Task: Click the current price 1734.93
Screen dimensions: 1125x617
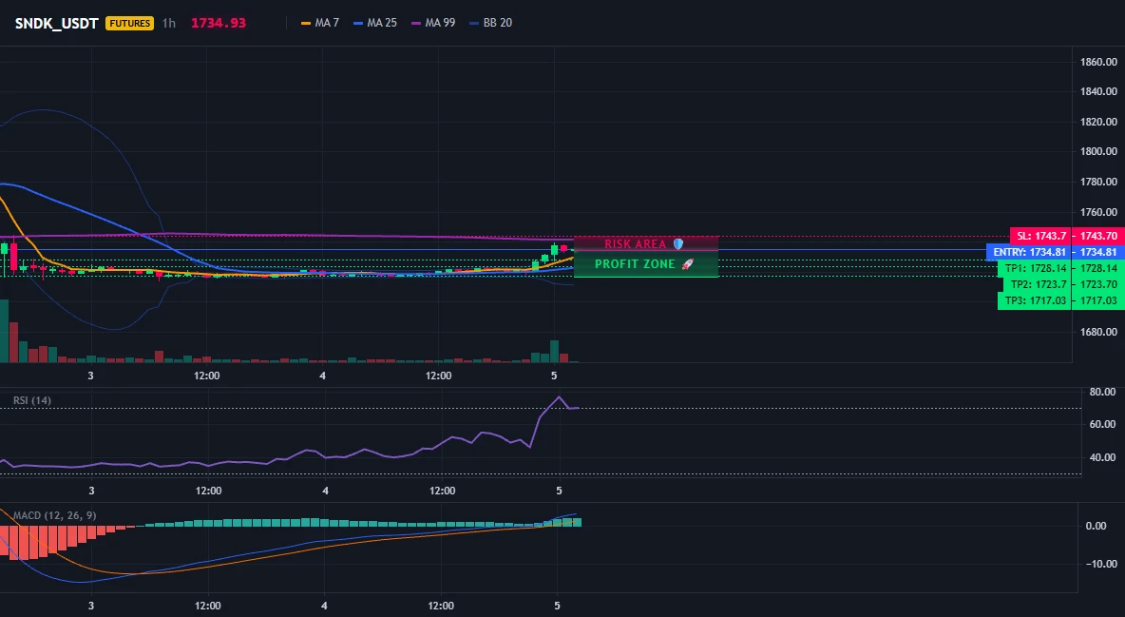Action: tap(219, 23)
